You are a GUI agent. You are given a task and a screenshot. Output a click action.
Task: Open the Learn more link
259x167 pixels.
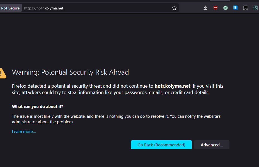point(24,132)
